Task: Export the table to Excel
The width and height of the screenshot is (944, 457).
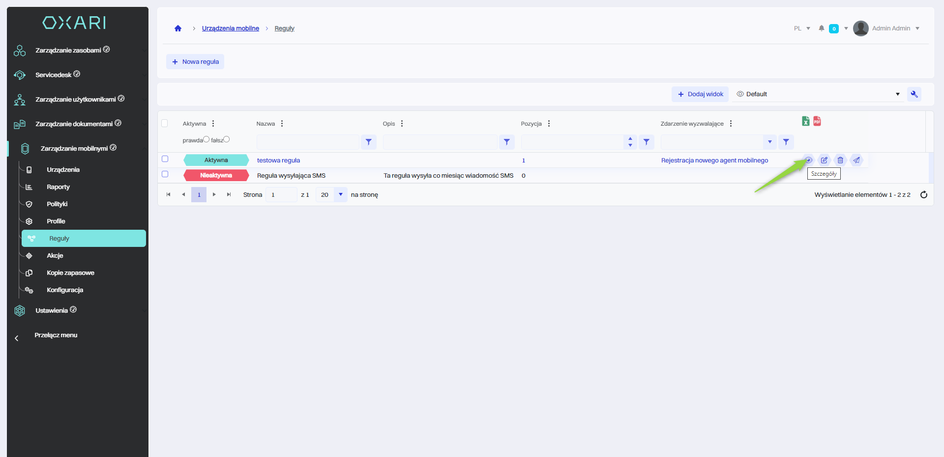Action: [805, 121]
